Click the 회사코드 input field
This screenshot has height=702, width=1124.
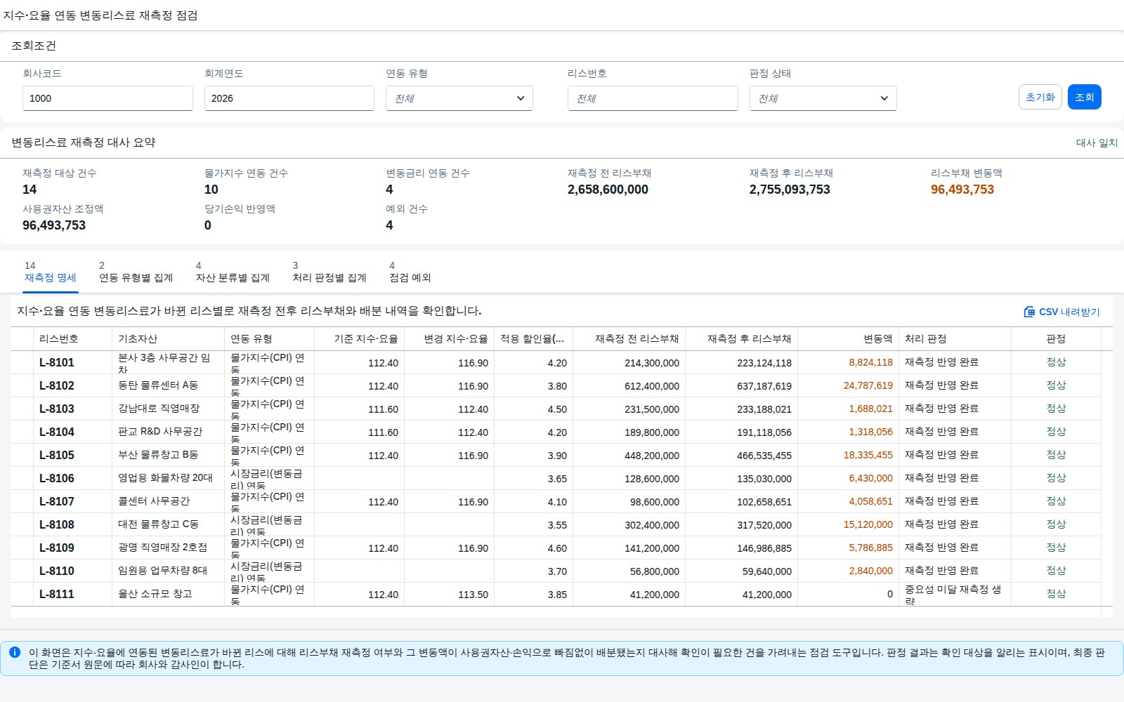[107, 98]
